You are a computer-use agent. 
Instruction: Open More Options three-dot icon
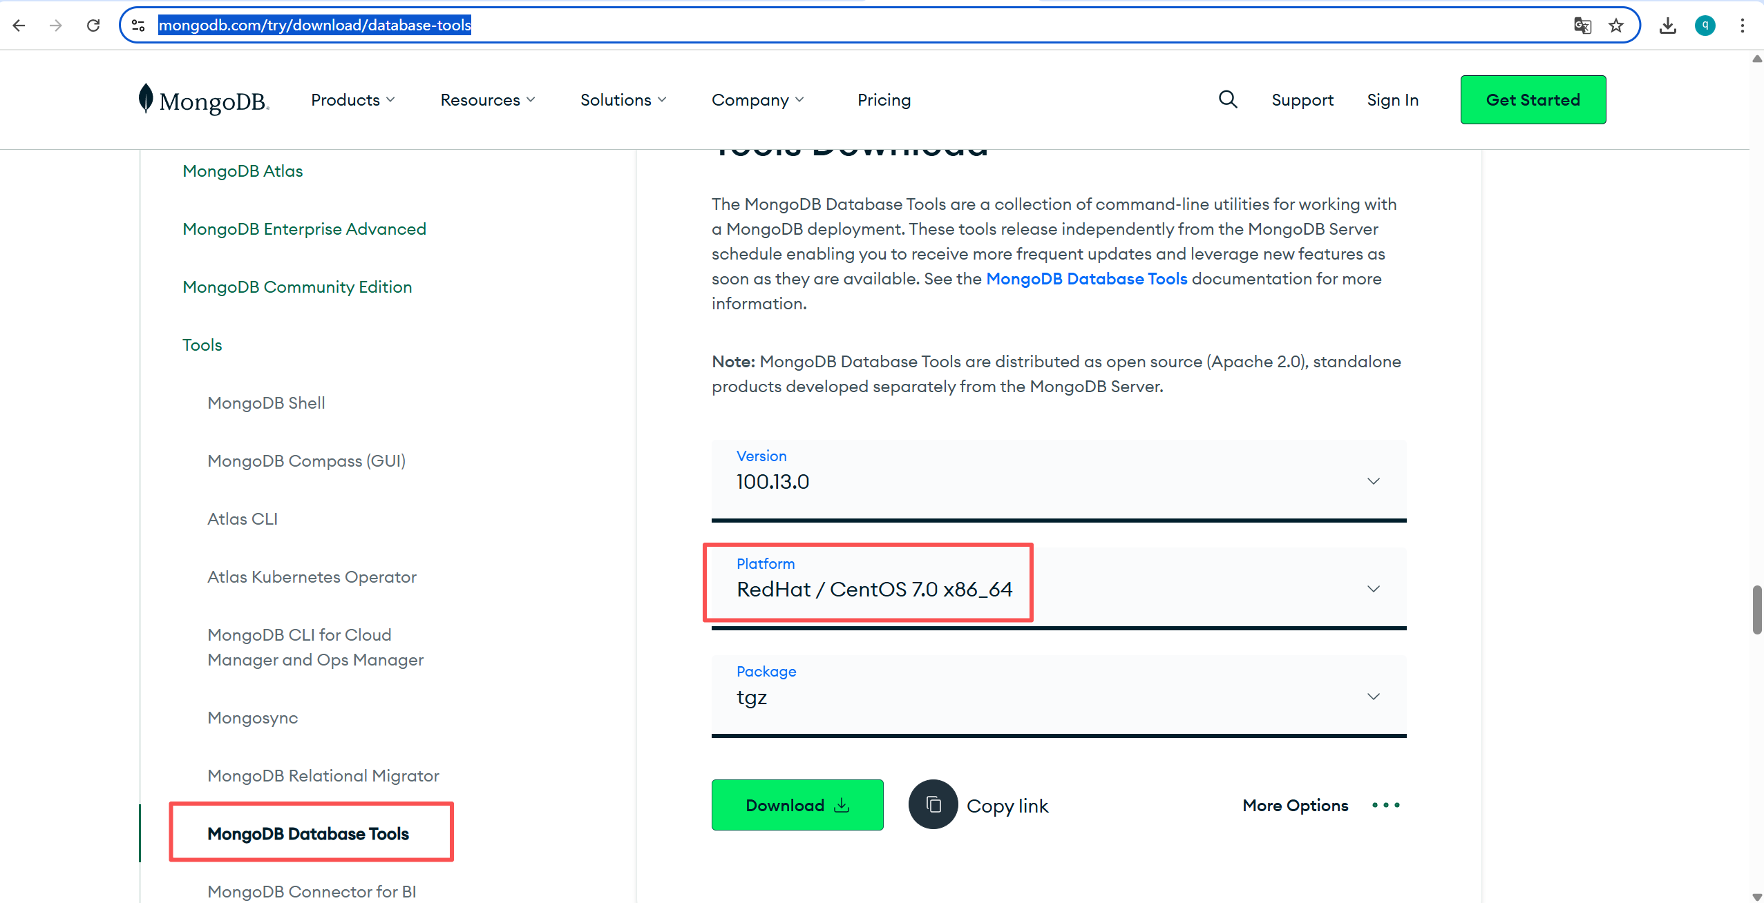[x=1385, y=805]
